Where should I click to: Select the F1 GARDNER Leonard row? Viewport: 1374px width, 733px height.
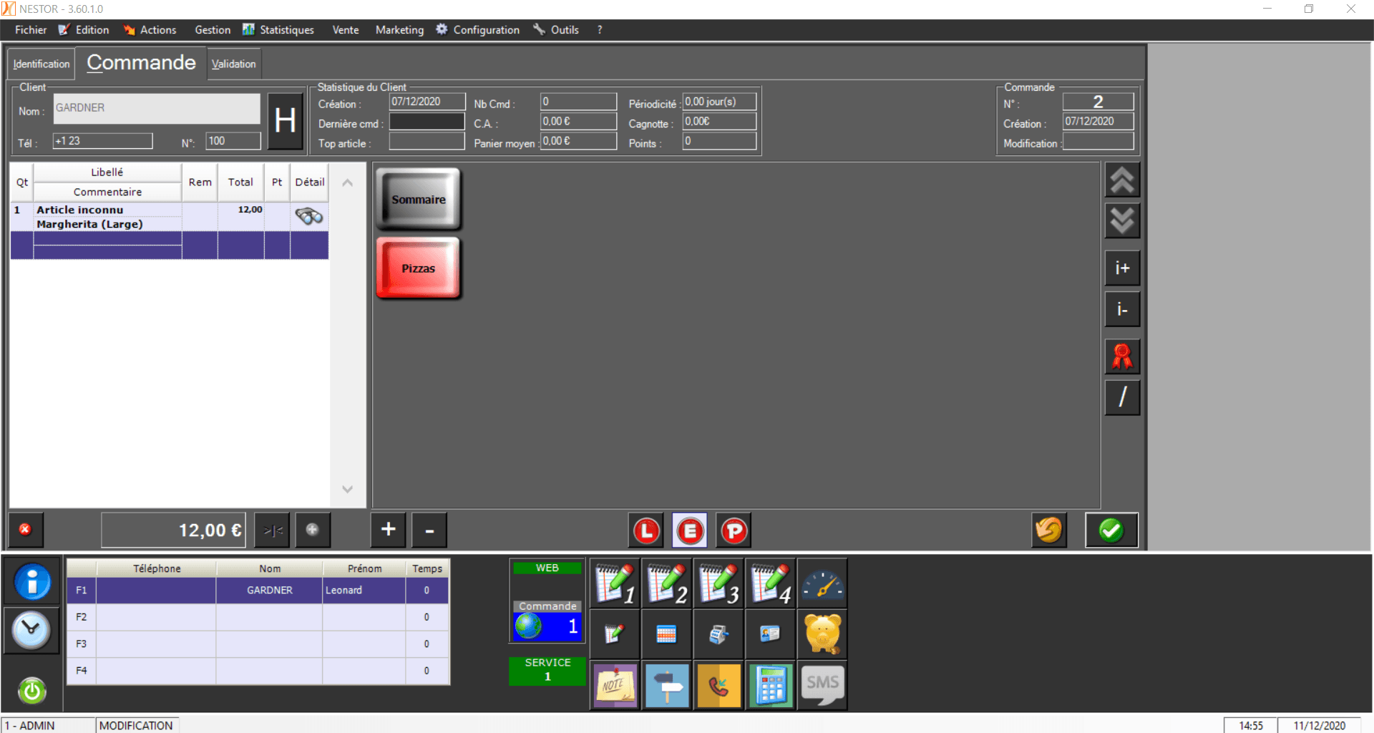(x=258, y=591)
